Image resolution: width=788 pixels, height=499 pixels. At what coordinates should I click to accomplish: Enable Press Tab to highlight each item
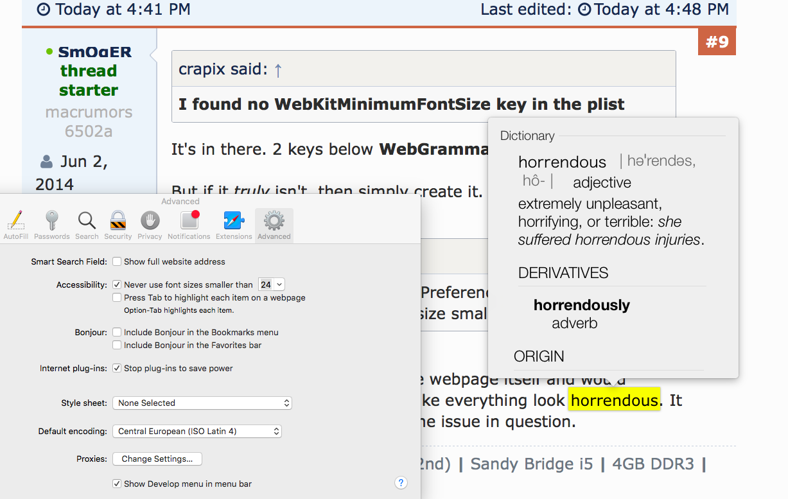click(x=117, y=297)
